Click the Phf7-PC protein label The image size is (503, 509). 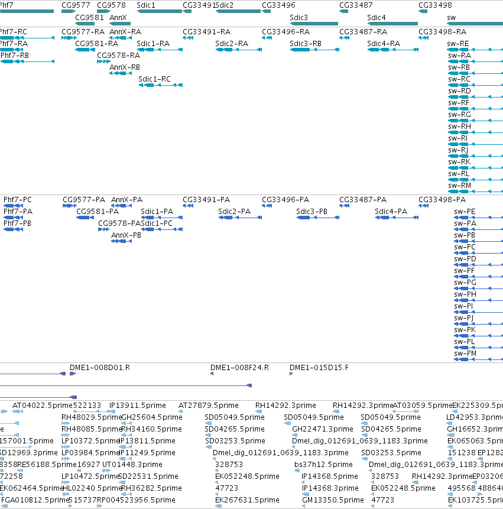point(18,200)
